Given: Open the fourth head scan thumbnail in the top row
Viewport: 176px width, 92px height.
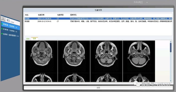Looking at the screenshot, I should 139,57.
